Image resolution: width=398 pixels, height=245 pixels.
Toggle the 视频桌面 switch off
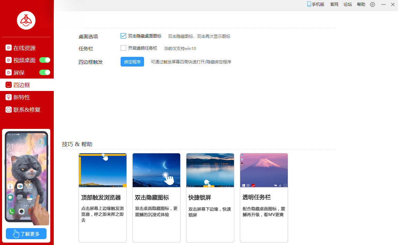pyautogui.click(x=45, y=60)
